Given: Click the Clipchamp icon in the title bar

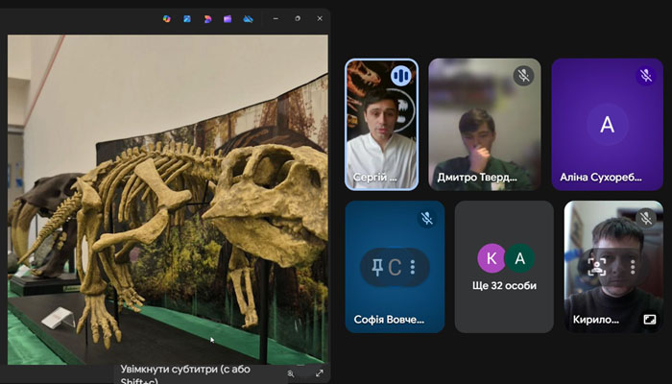Looking at the screenshot, I should 206,18.
